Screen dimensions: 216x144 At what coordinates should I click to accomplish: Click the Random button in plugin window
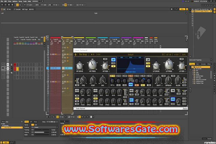pos(185,109)
